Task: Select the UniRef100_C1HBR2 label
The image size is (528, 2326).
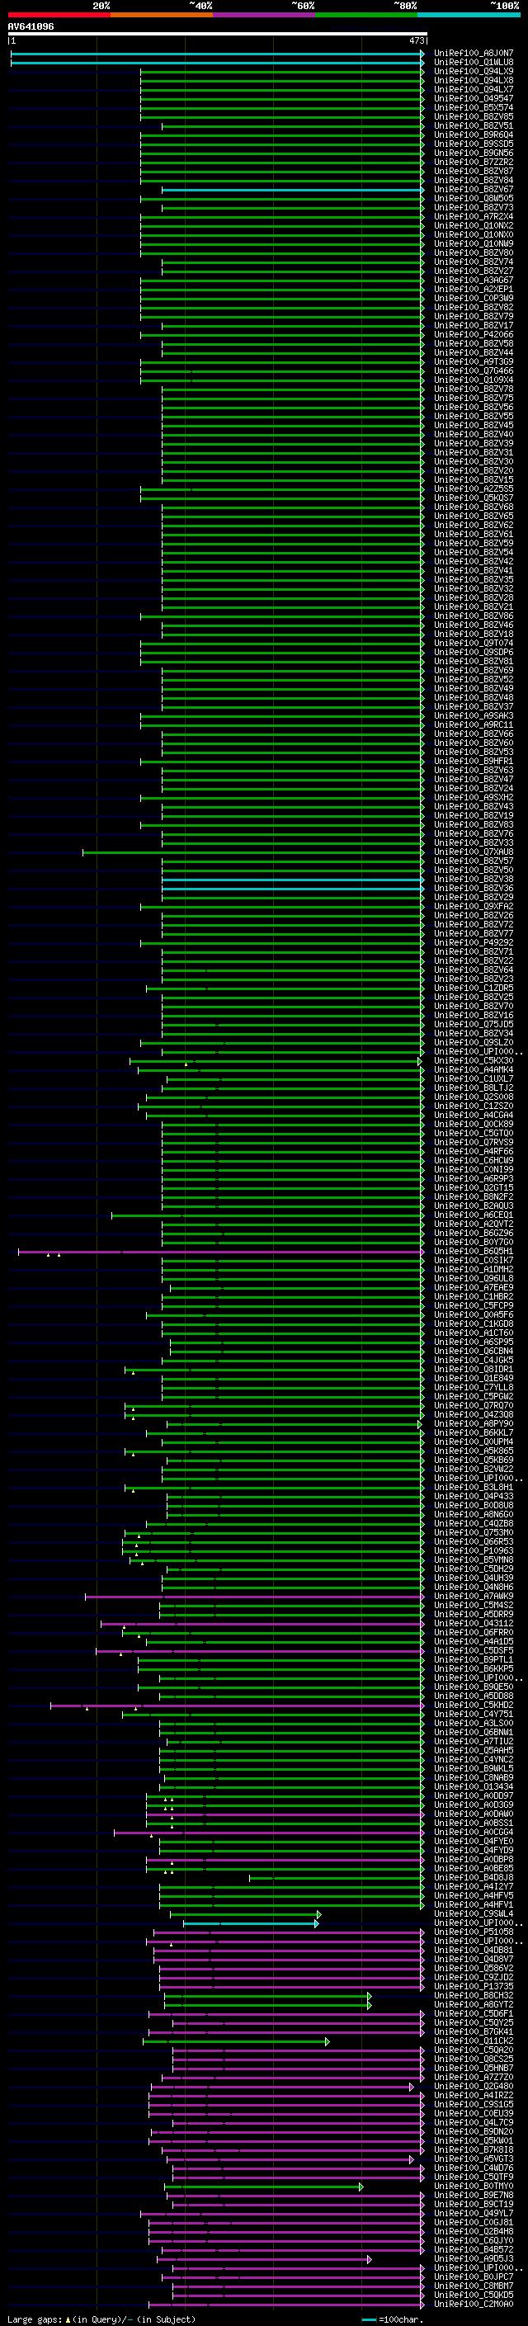Action: (x=474, y=1296)
